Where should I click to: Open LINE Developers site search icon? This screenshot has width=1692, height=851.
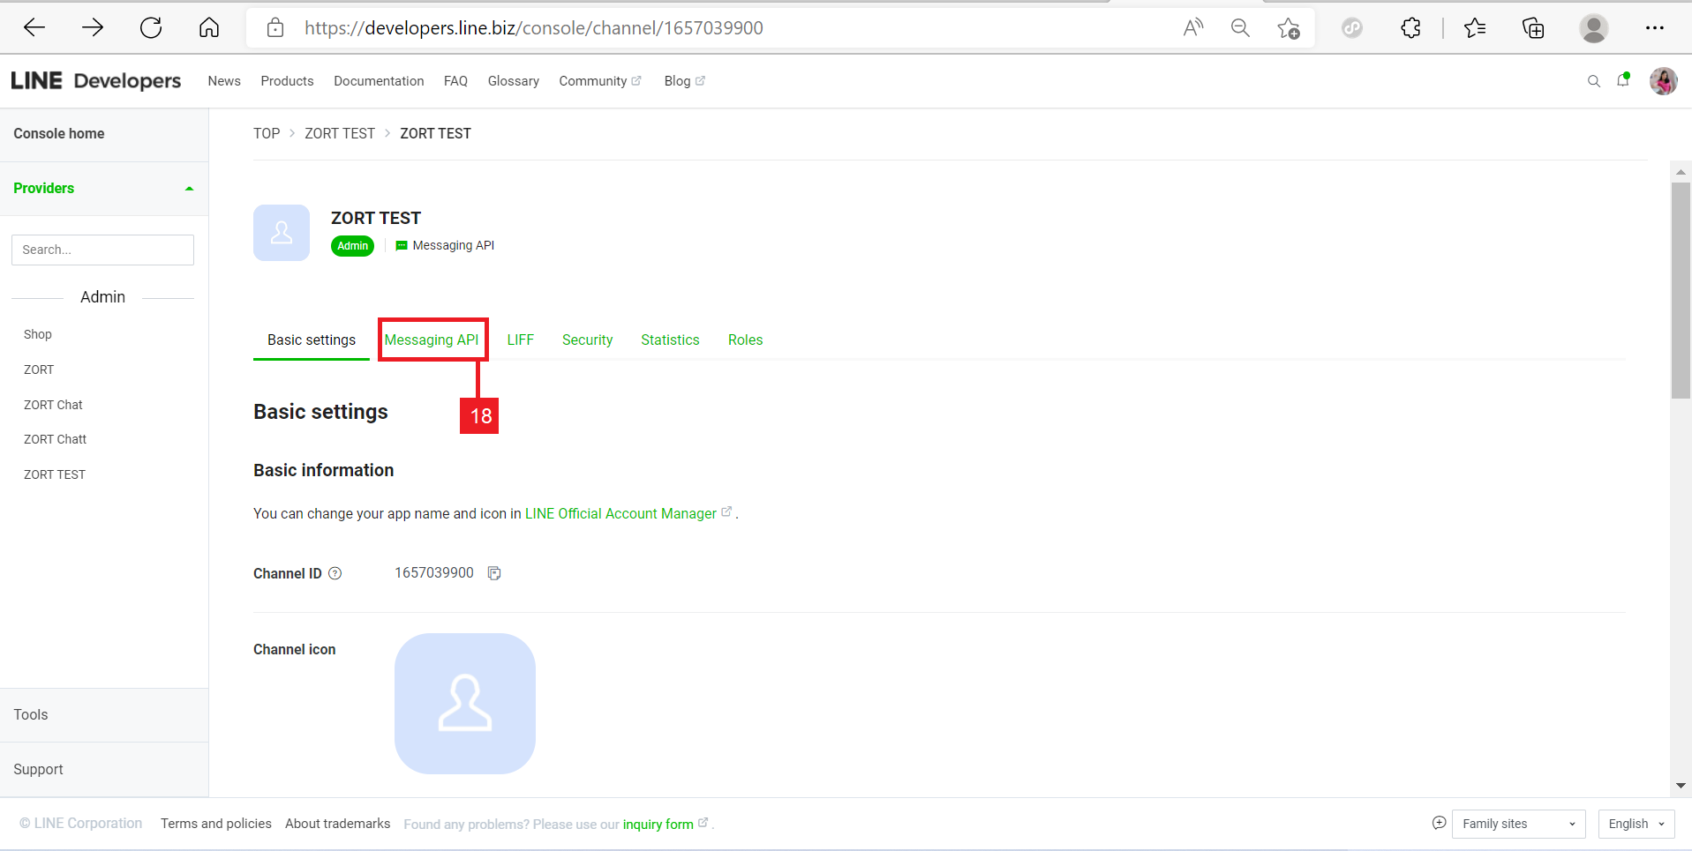pos(1593,81)
